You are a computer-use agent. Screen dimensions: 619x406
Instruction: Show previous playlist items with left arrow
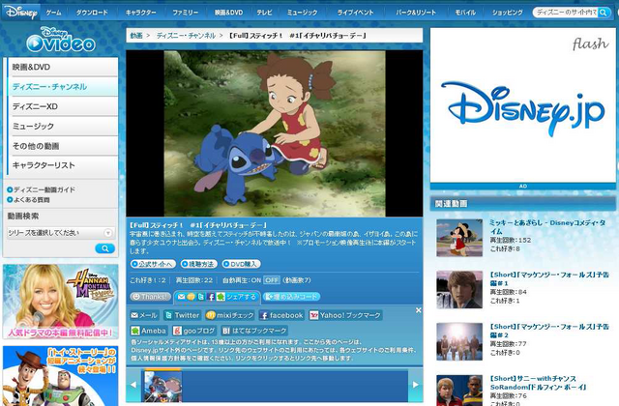(x=133, y=385)
